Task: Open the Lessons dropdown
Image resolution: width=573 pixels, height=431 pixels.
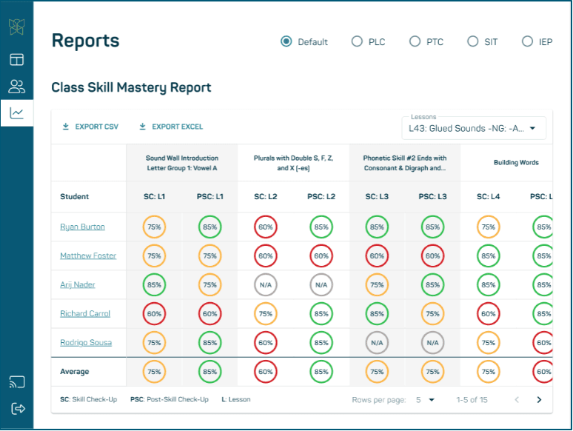Action: click(473, 128)
